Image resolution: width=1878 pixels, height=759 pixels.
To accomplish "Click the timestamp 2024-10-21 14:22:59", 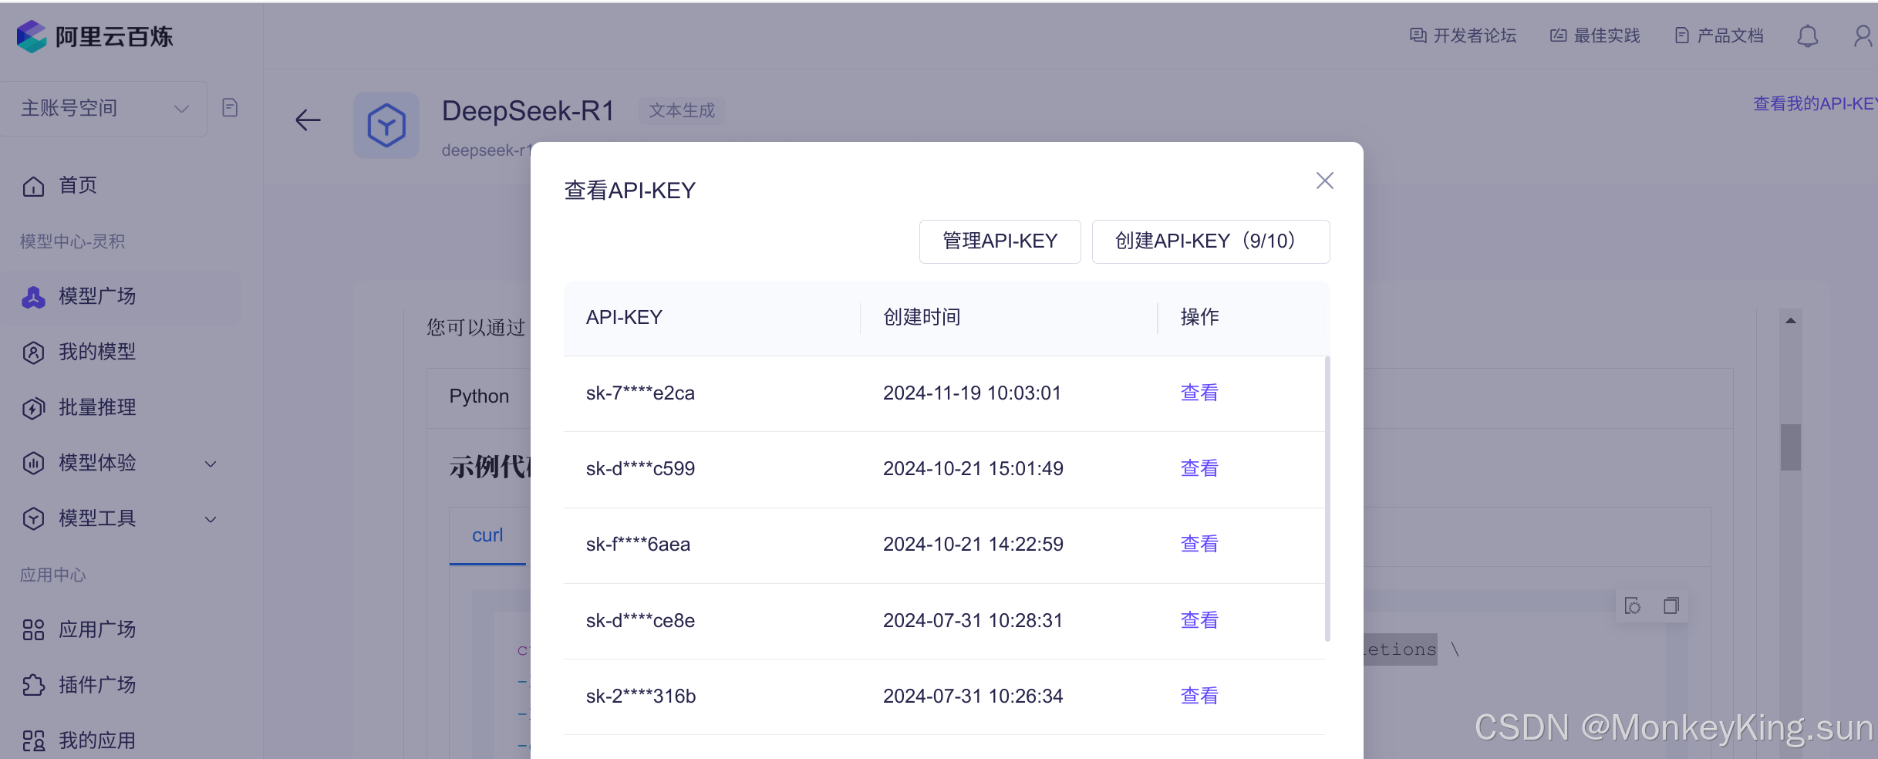I will tap(973, 544).
